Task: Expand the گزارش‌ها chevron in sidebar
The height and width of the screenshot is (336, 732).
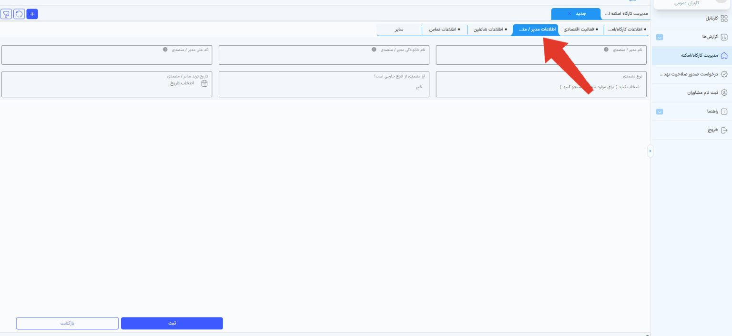Action: (660, 37)
